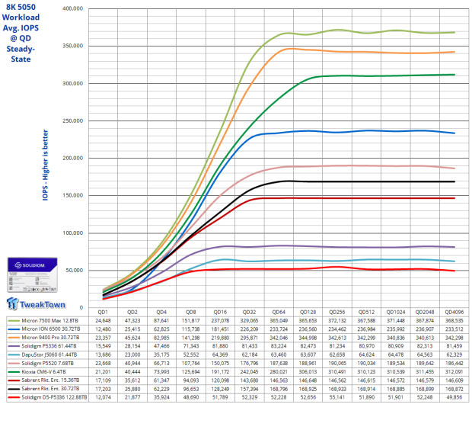472x433 pixels.
Task: Click the 400,000 y-axis label
Action: coord(72,8)
